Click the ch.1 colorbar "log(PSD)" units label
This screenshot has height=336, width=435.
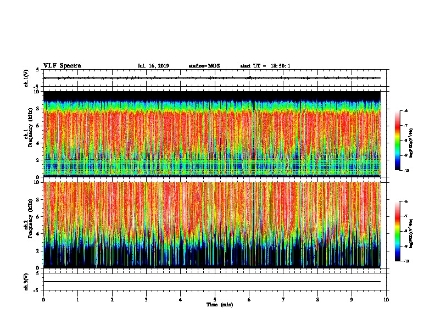tap(411, 143)
